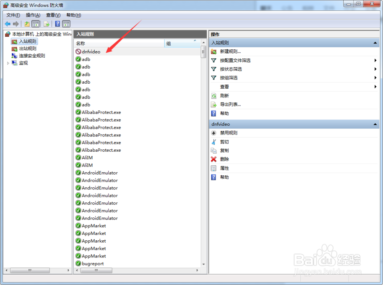Click rule list vertical scrollbar up arrow
Image resolution: width=383 pixels, height=285 pixels.
click(203, 43)
